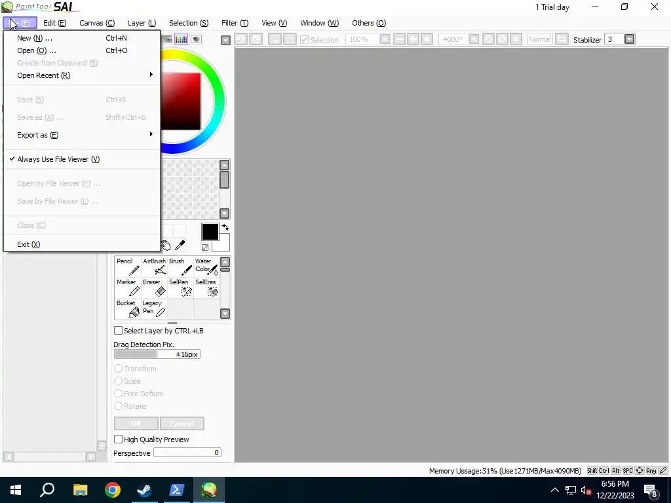Show the color swatches panel icon
The image size is (671, 503).
click(x=181, y=39)
